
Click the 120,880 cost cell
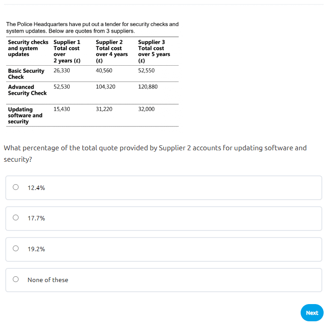pos(147,87)
